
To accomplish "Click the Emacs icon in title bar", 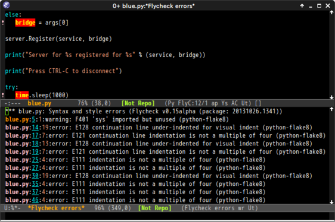I will pos(7,5).
